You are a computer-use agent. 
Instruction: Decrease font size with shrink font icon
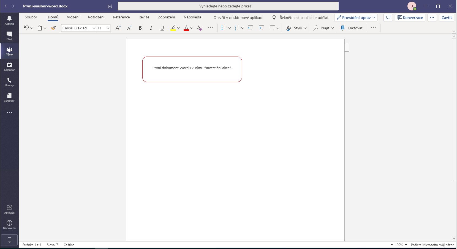pos(129,28)
